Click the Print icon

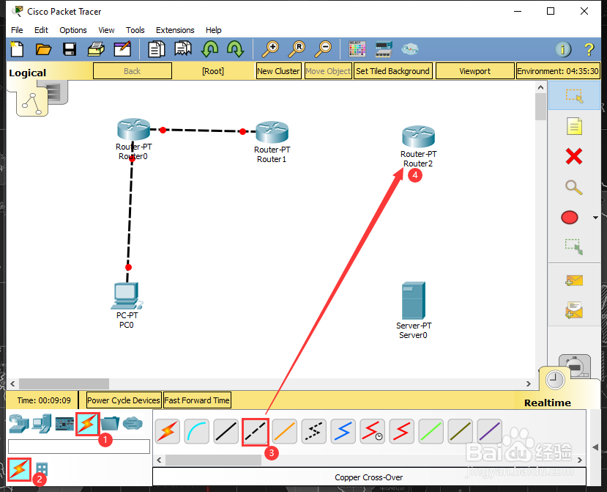point(96,49)
